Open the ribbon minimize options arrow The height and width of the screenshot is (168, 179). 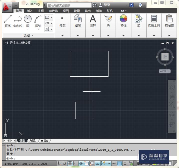126,11
